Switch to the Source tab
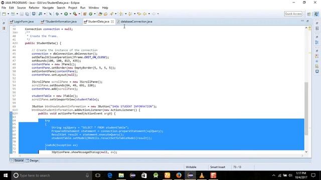 (17, 160)
